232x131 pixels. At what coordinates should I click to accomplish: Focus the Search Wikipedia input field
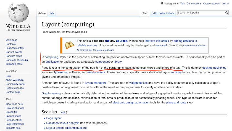click(x=200, y=13)
